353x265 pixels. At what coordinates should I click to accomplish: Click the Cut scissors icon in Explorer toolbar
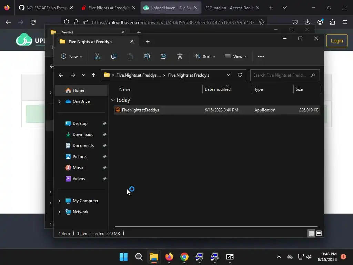97,56
